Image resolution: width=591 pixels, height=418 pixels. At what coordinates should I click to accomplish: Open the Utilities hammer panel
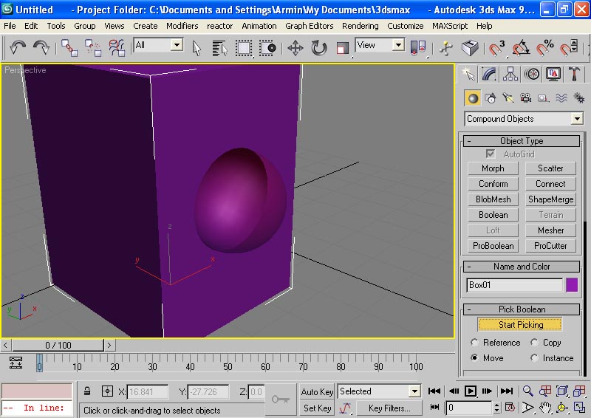[x=574, y=74]
